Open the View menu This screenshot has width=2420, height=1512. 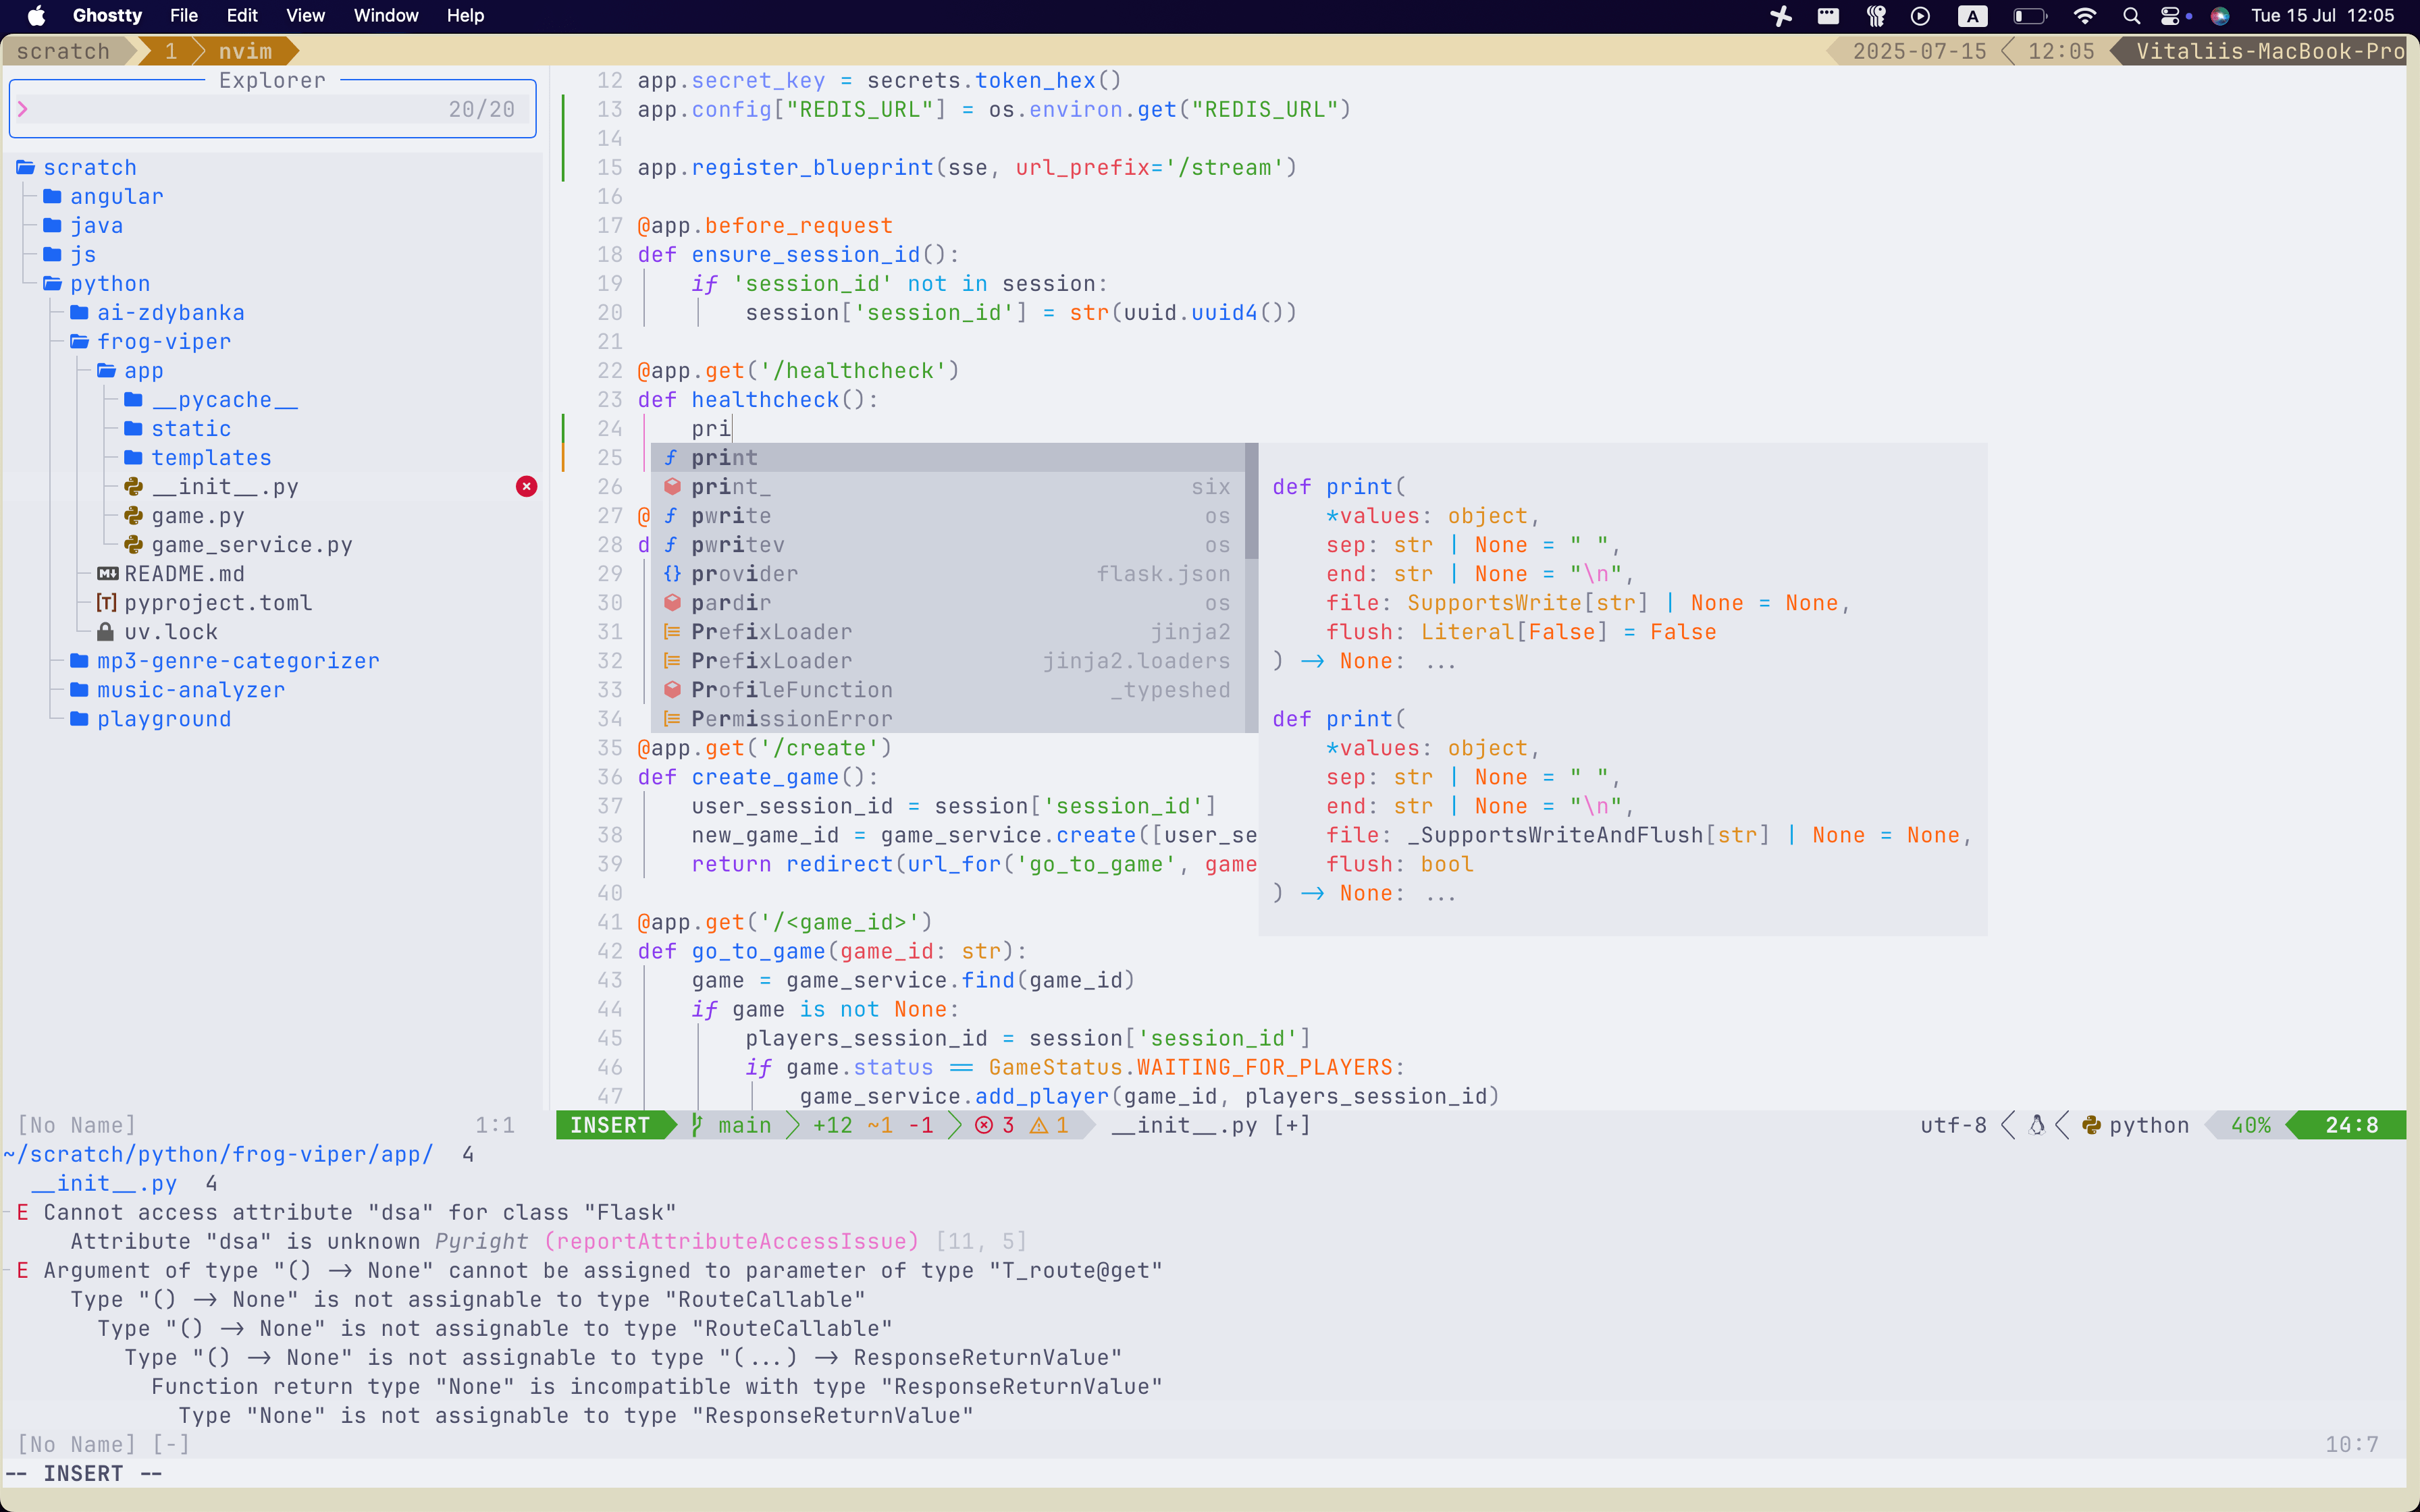[305, 16]
